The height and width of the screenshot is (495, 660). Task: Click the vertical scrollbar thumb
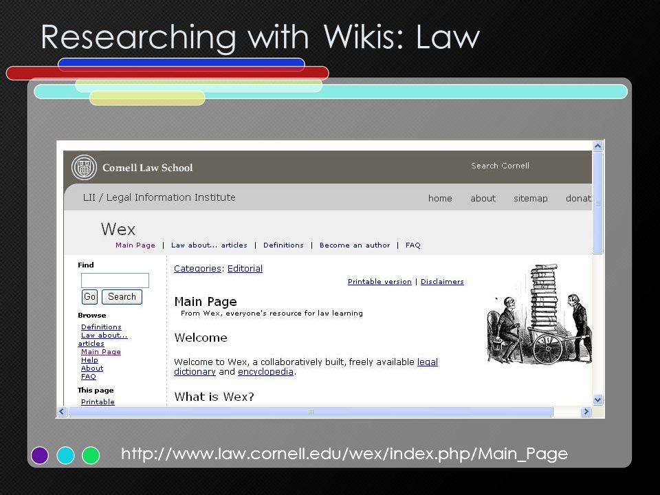(597, 203)
